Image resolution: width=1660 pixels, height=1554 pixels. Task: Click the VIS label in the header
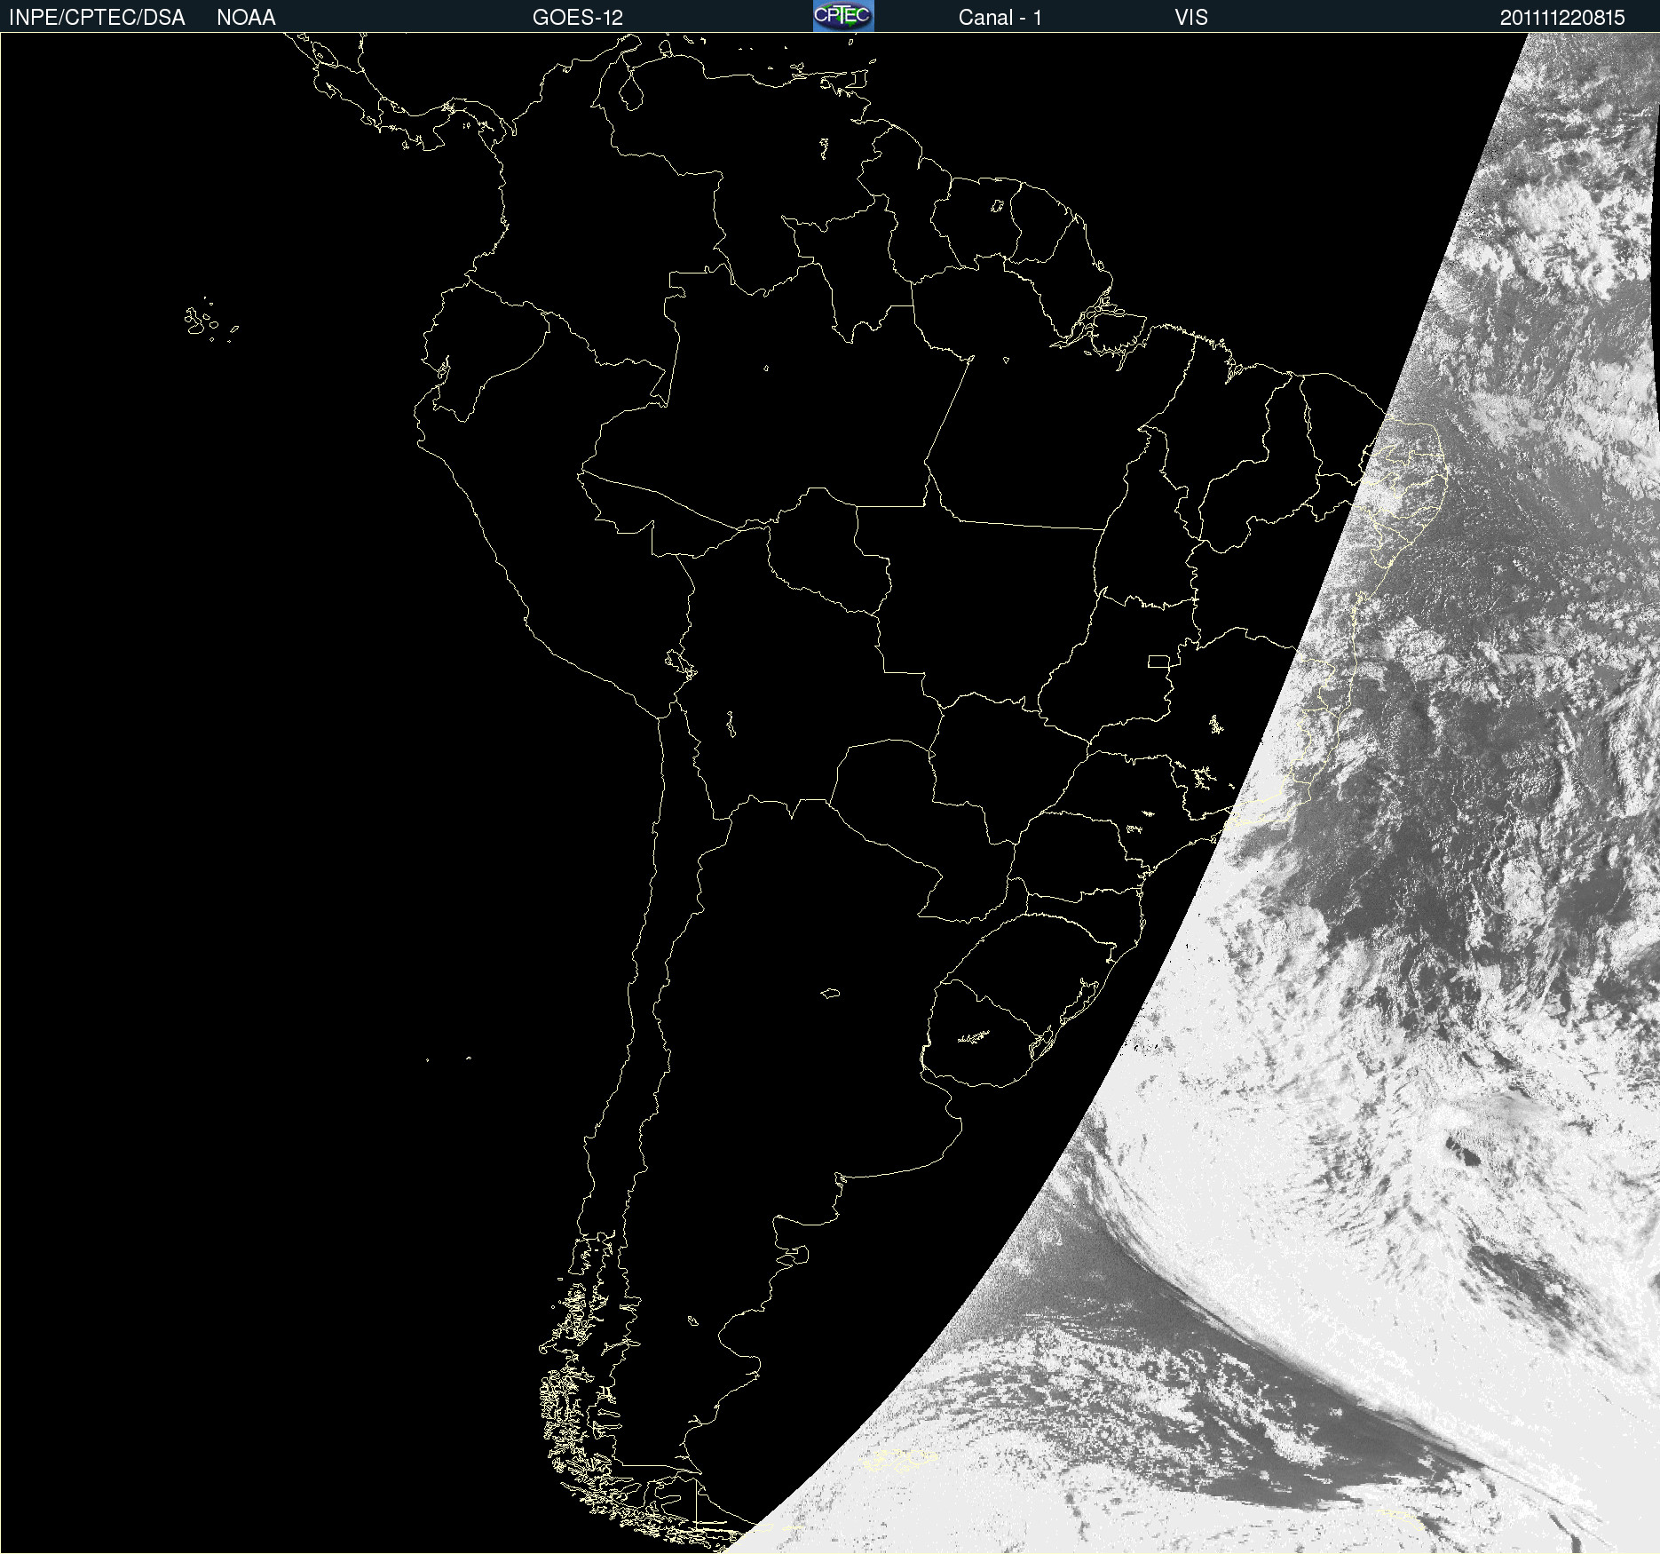tap(1190, 18)
